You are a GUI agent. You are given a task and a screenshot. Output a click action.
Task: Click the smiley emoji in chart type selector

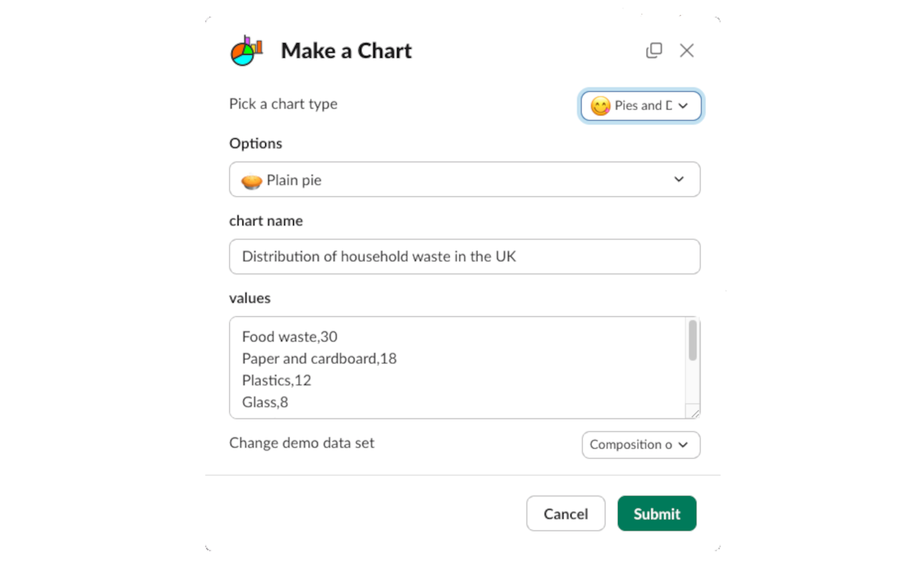pyautogui.click(x=600, y=106)
